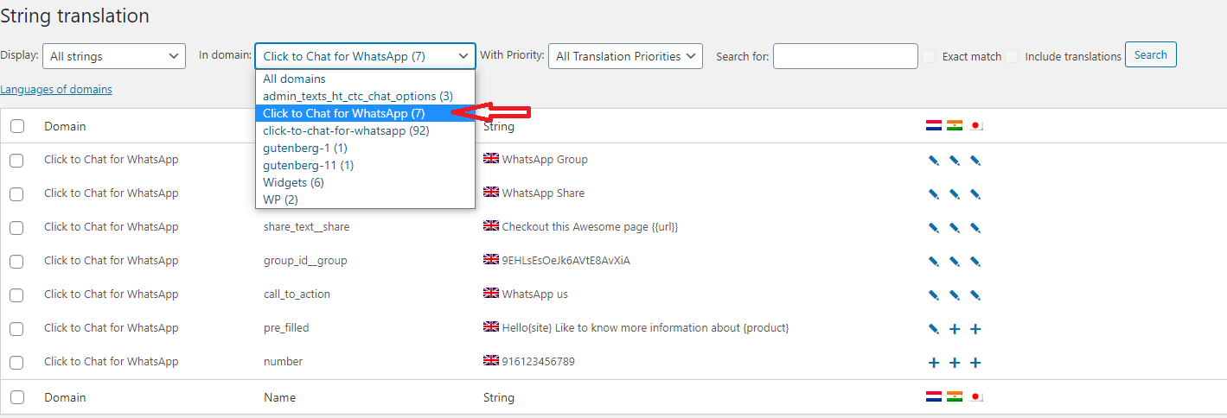
Task: Edit Hindi translation pencil for call_to_action row
Action: pos(955,294)
